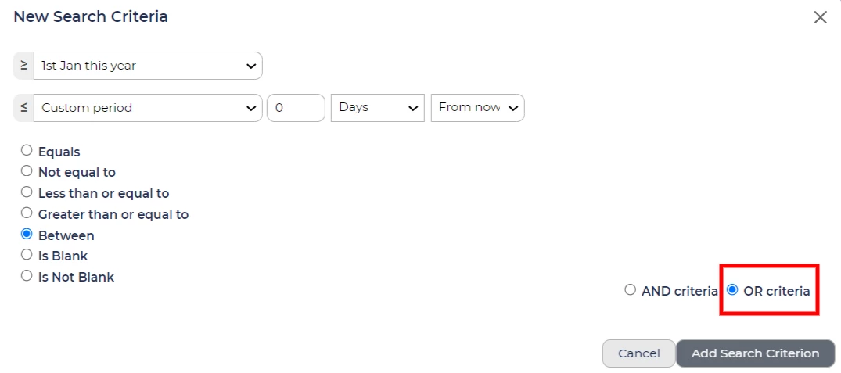Open the '1st Jan this year' dropdown

148,66
